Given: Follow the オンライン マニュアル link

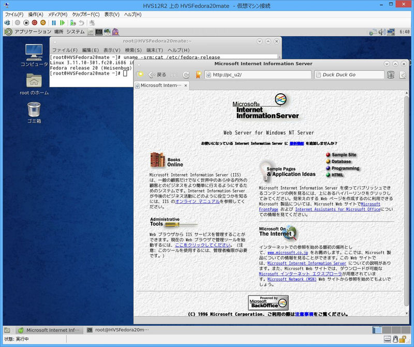Looking at the screenshot, I should 198,201.
